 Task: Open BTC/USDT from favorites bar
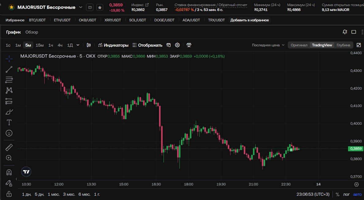(37, 20)
